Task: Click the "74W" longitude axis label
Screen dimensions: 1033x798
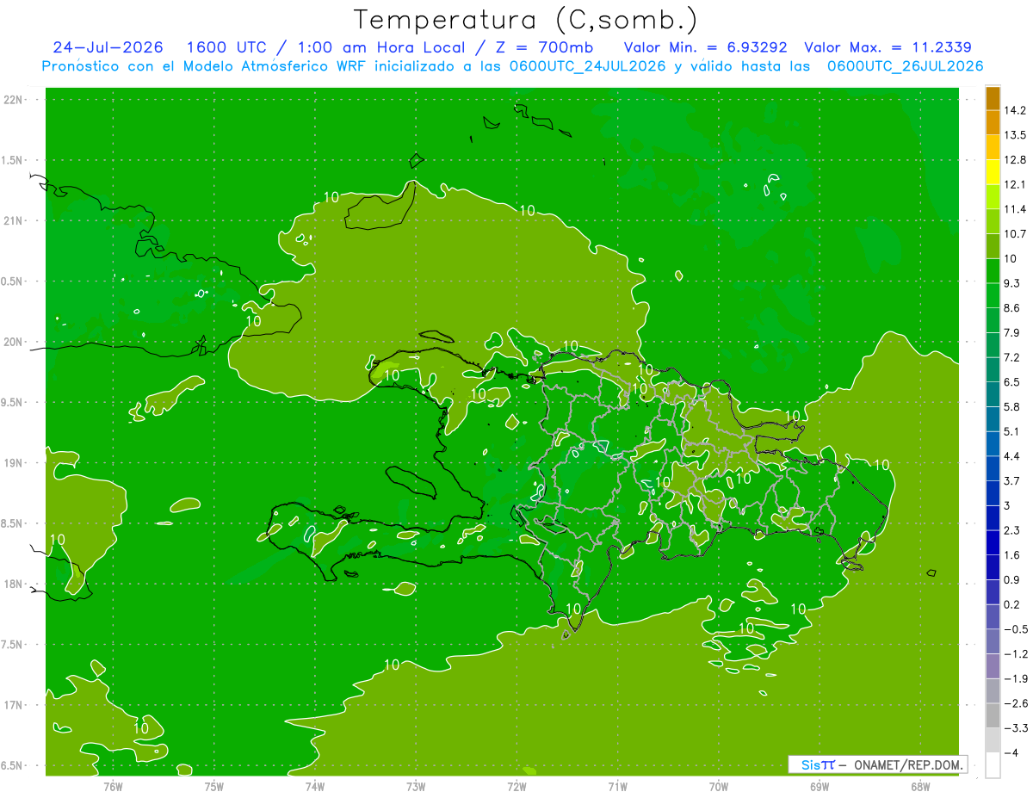Action: 315,786
